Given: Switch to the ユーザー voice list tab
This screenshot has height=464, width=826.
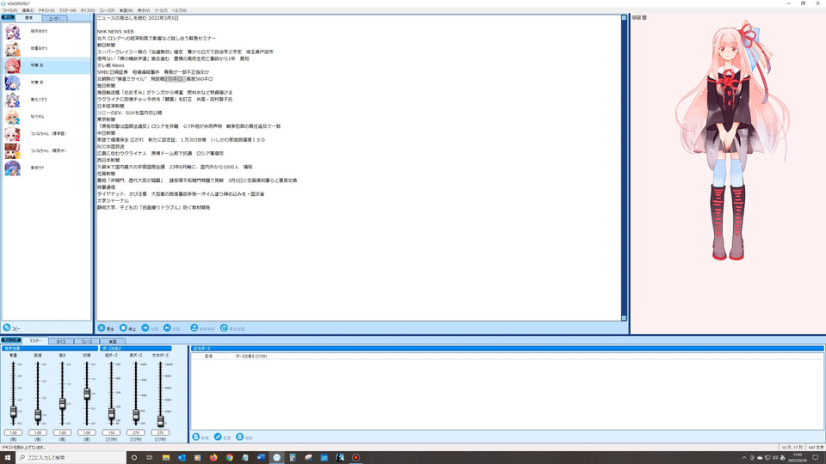Looking at the screenshot, I should (x=54, y=18).
